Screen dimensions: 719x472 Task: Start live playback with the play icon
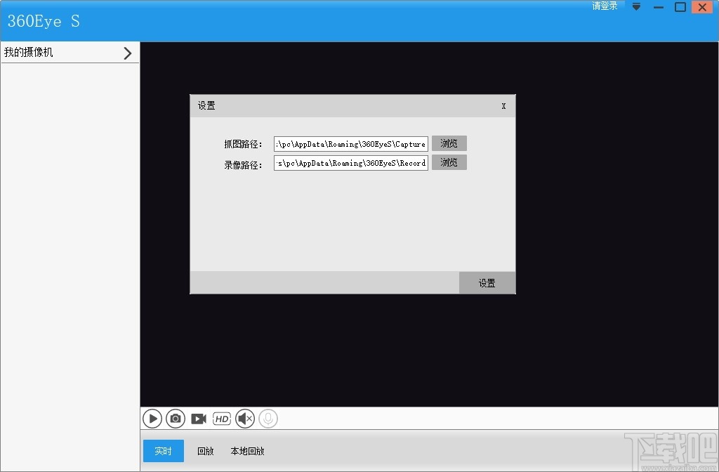tap(152, 419)
